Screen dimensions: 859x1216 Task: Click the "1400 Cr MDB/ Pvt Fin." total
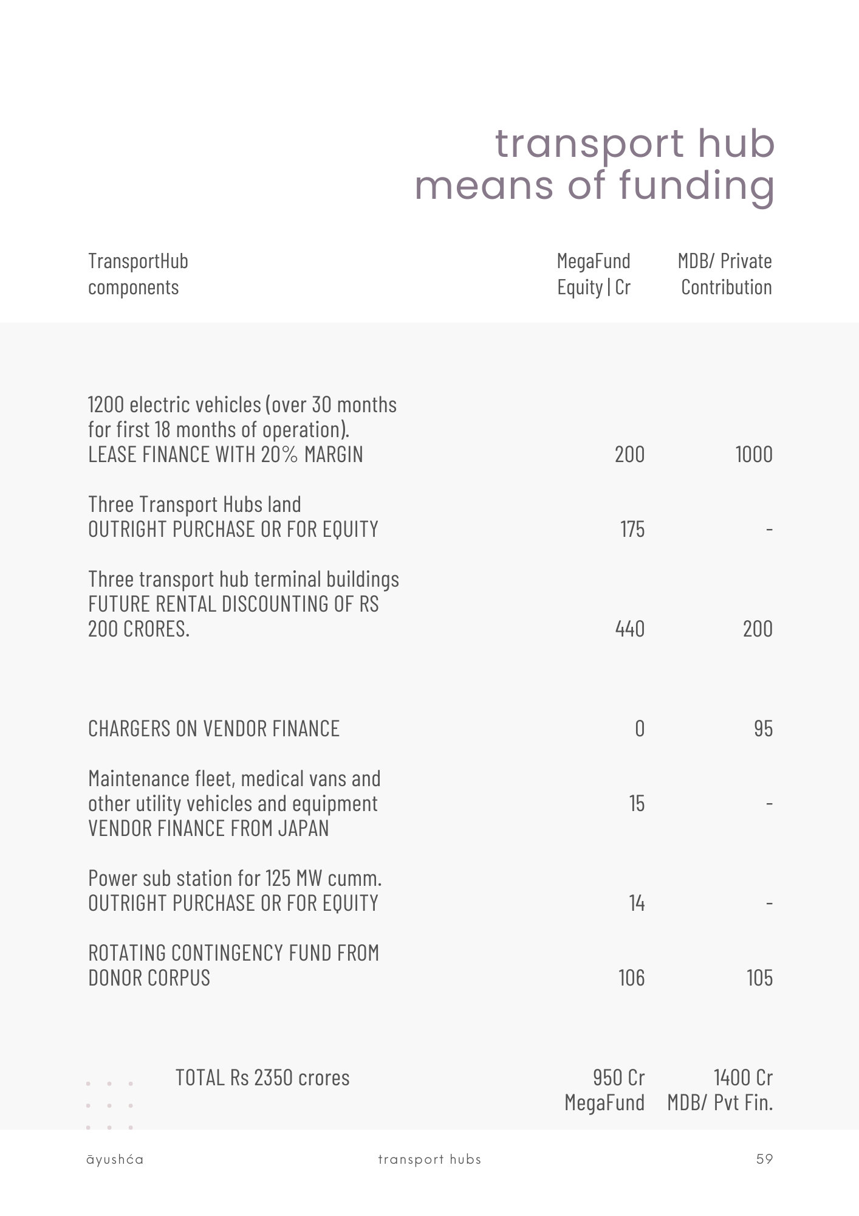point(720,1090)
